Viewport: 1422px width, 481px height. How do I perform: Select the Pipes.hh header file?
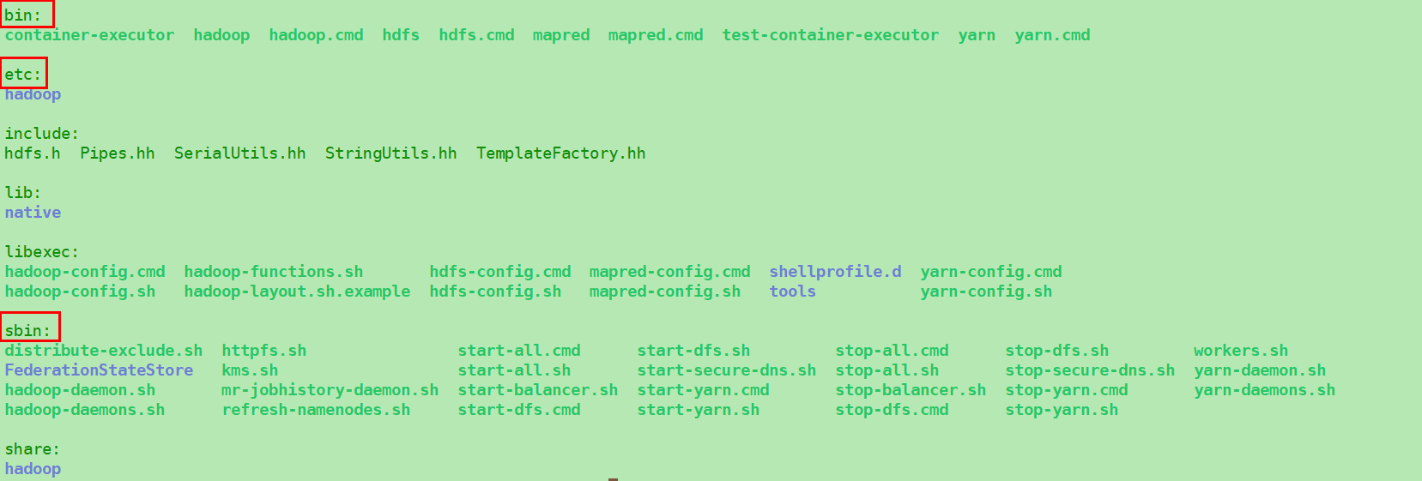click(x=118, y=153)
